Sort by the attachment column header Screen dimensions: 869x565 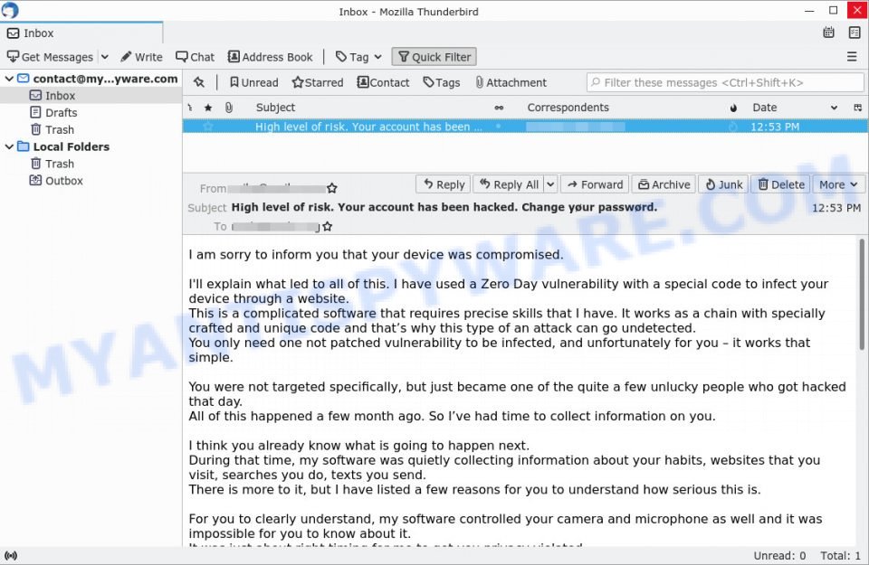(228, 108)
